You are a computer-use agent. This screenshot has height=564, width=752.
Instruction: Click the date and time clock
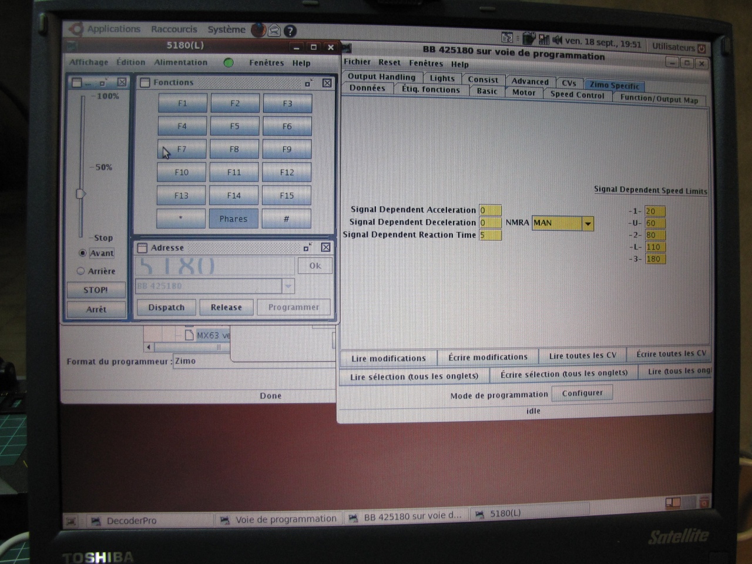click(x=603, y=42)
